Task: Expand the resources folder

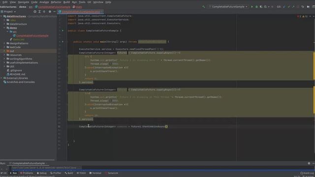Action: coord(4,55)
